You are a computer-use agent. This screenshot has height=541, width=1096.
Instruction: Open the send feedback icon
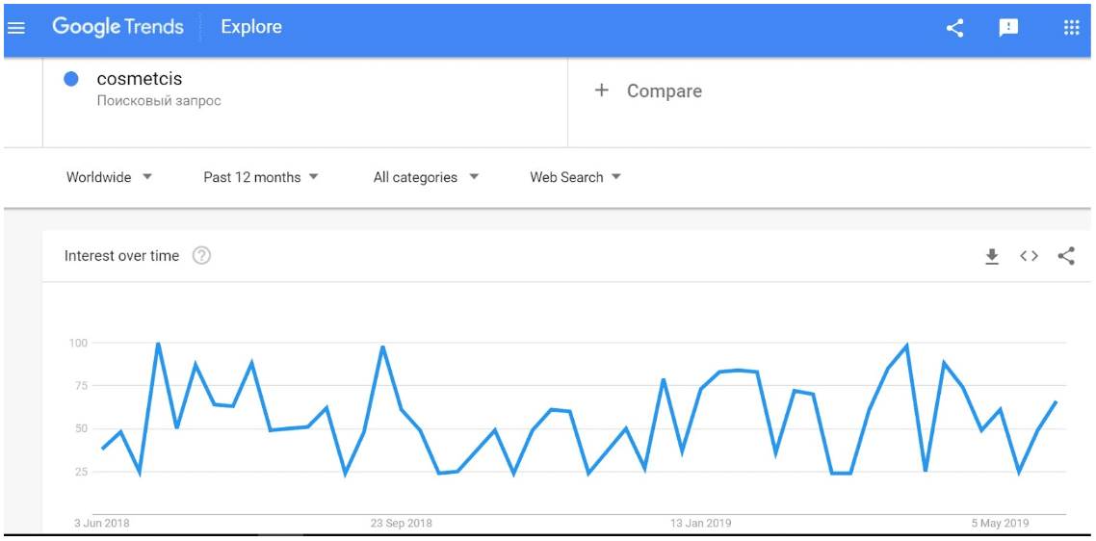pos(1008,28)
